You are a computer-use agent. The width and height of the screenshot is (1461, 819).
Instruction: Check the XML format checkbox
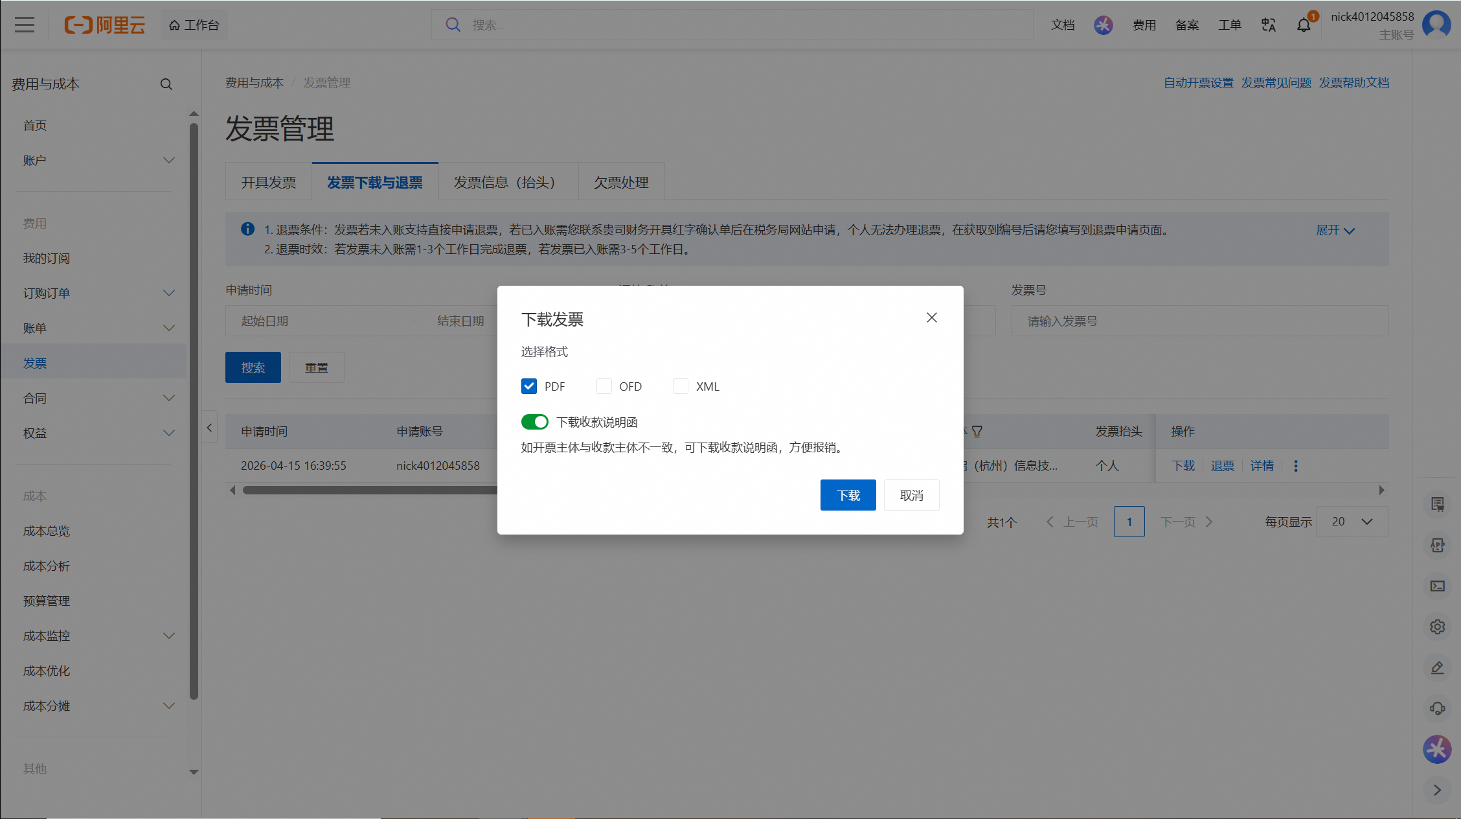(681, 386)
